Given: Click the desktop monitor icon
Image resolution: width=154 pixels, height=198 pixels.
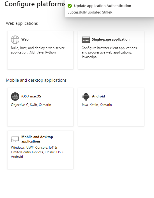Looking at the screenshot, I should pos(15,139).
